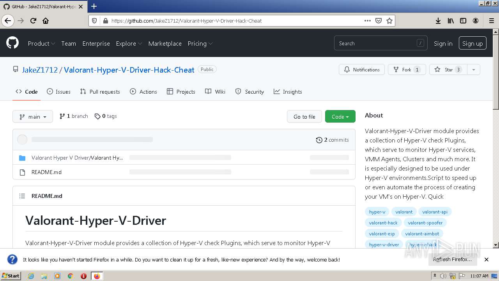Star the repository button
This screenshot has height=281, width=499.
[x=448, y=69]
